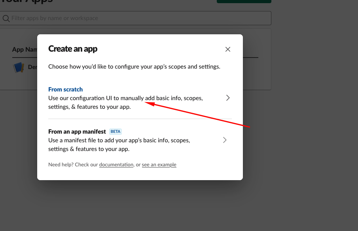Click the Create an app title

tap(73, 49)
